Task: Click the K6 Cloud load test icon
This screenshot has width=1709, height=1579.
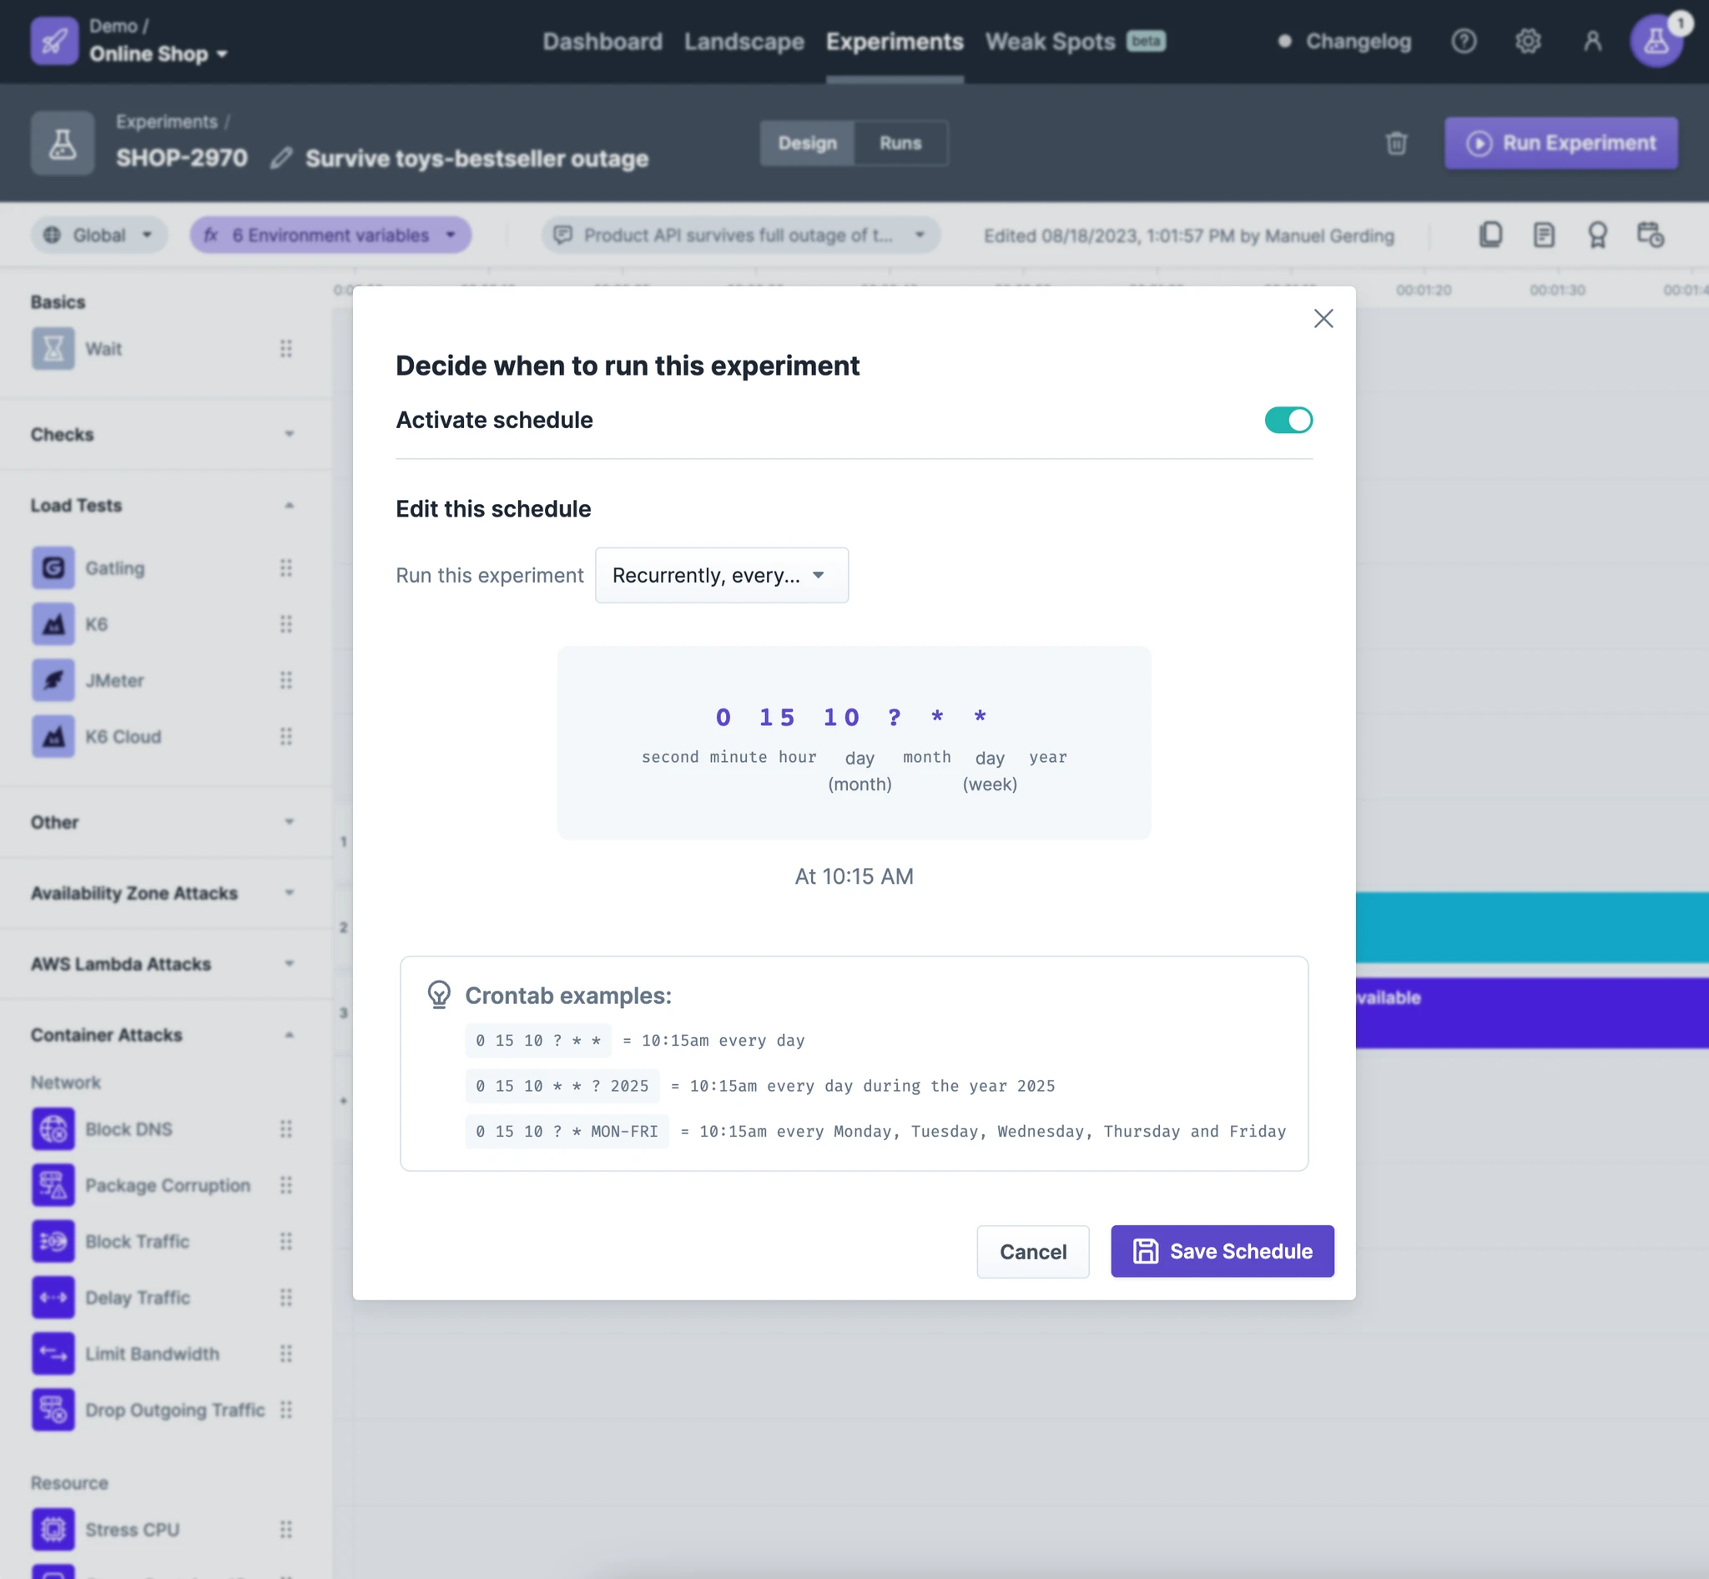Action: [x=51, y=735]
